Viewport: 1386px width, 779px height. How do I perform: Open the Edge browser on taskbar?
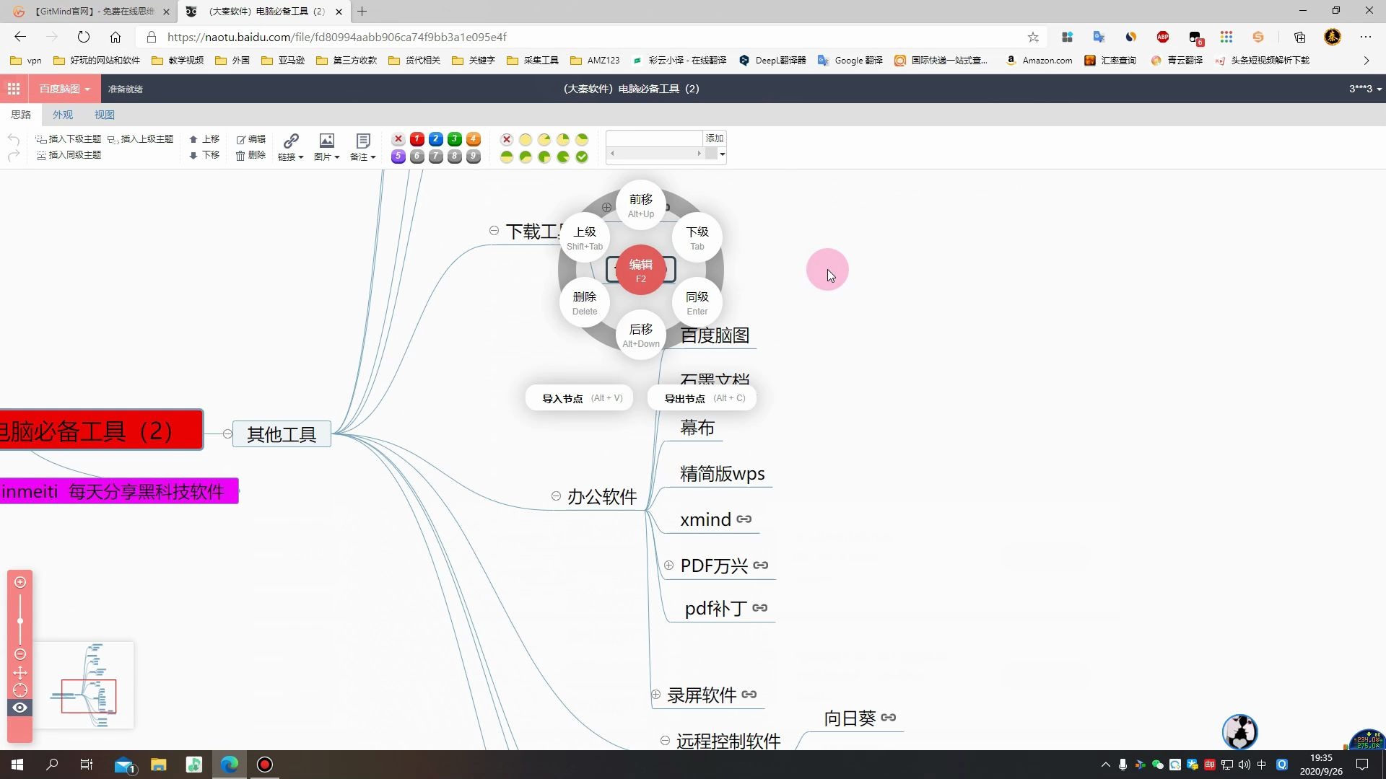coord(230,765)
